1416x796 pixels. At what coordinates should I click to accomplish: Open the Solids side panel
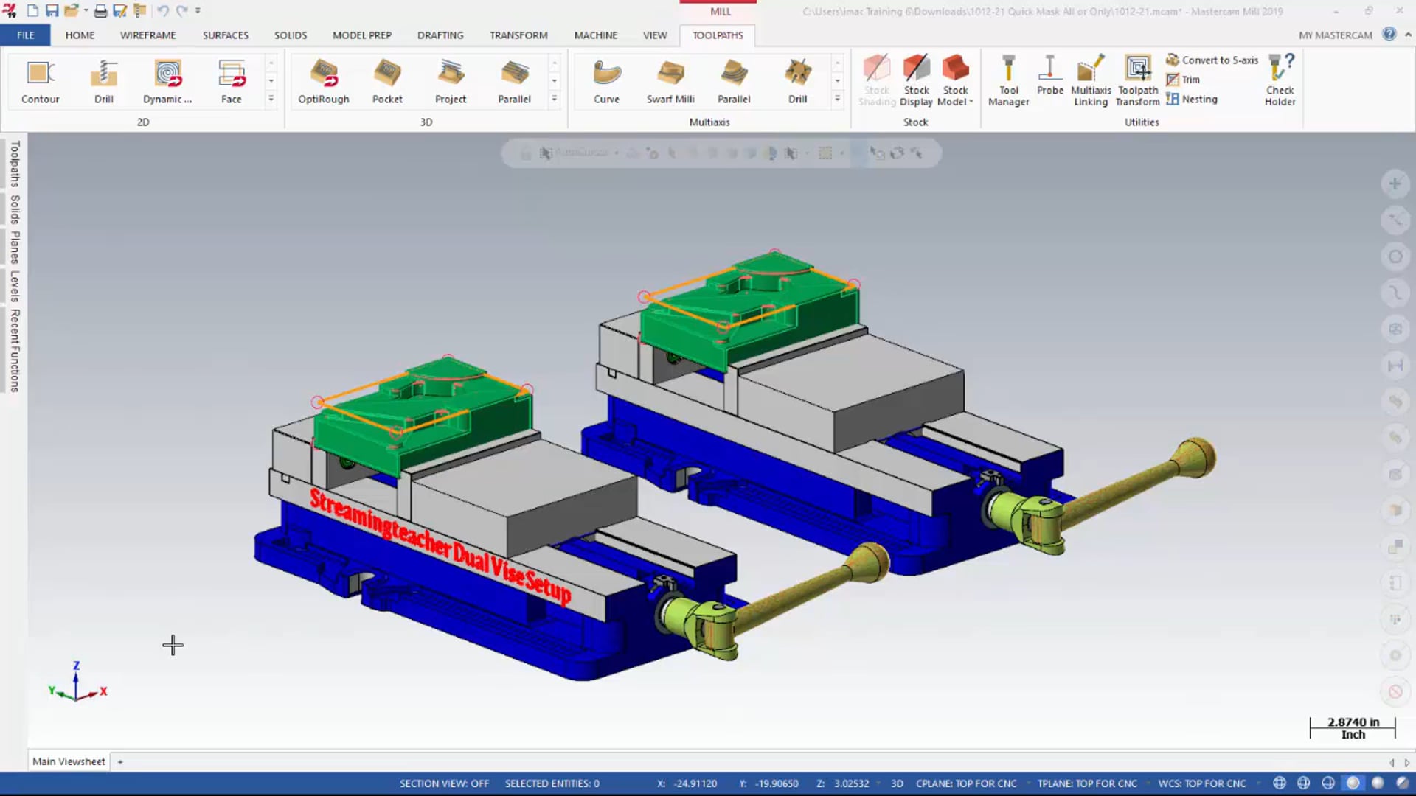tap(14, 209)
